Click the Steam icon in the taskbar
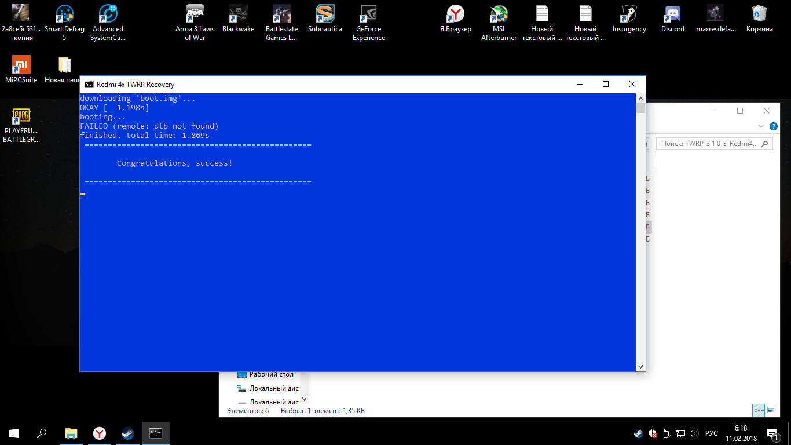Image resolution: width=791 pixels, height=445 pixels. (128, 433)
